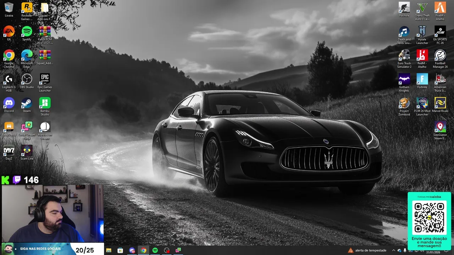Select the Hytale Launcher desktop icon

[422, 35]
